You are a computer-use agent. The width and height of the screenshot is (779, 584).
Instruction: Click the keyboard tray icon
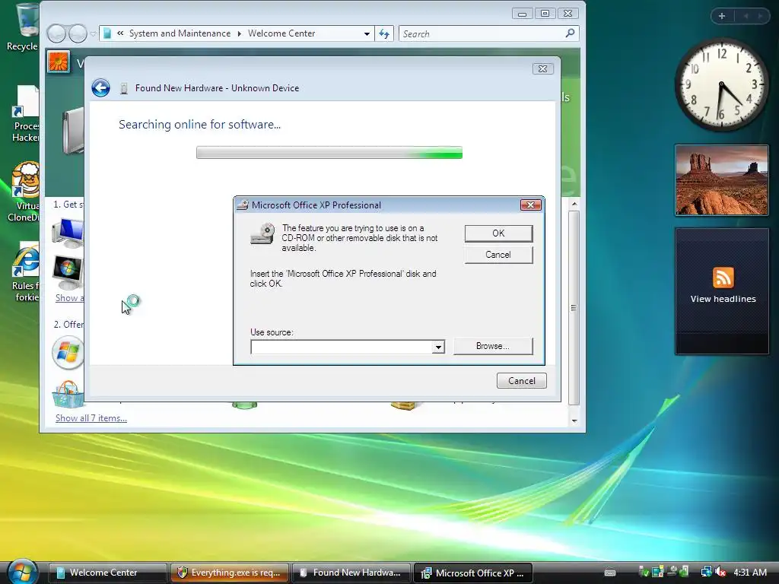pos(610,573)
